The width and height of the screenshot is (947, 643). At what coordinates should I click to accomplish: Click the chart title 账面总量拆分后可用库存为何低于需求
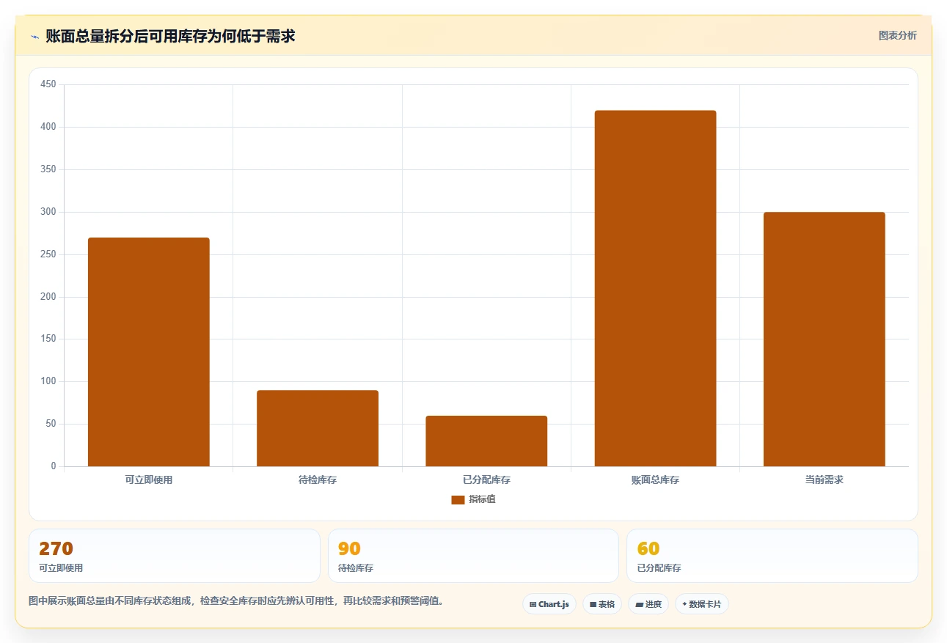click(x=170, y=36)
